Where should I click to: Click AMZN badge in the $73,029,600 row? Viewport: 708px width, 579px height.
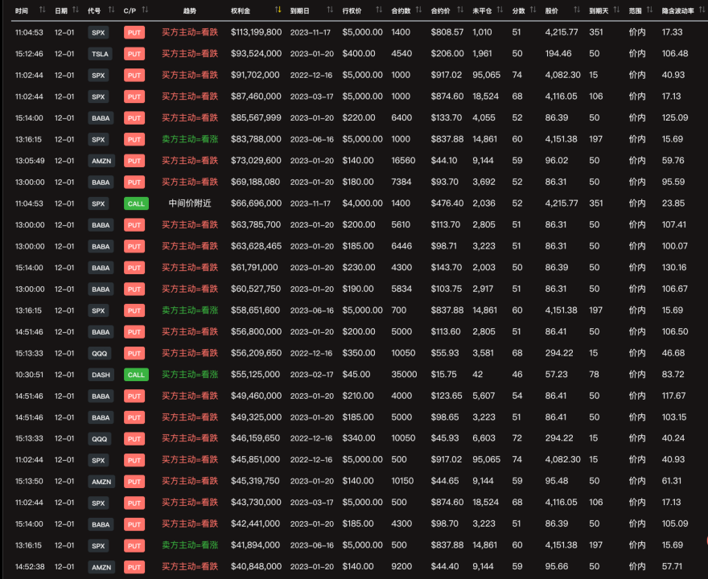pyautogui.click(x=101, y=161)
